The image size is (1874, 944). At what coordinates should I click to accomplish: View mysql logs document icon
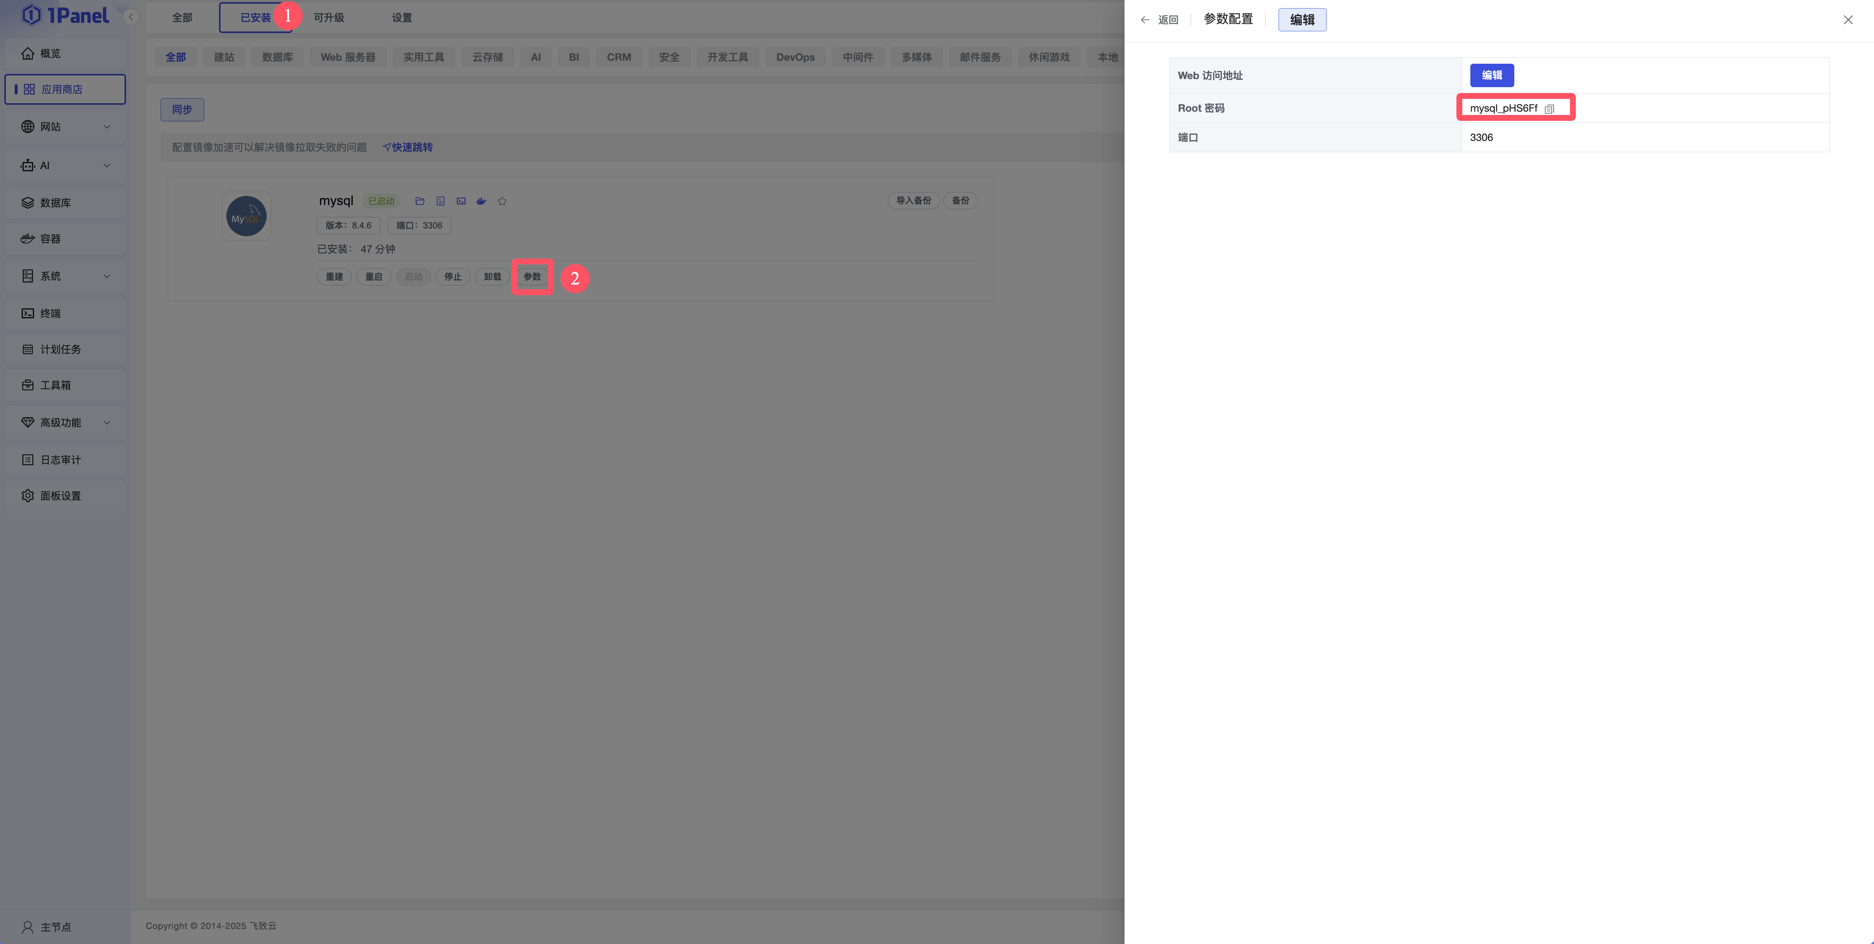(440, 201)
